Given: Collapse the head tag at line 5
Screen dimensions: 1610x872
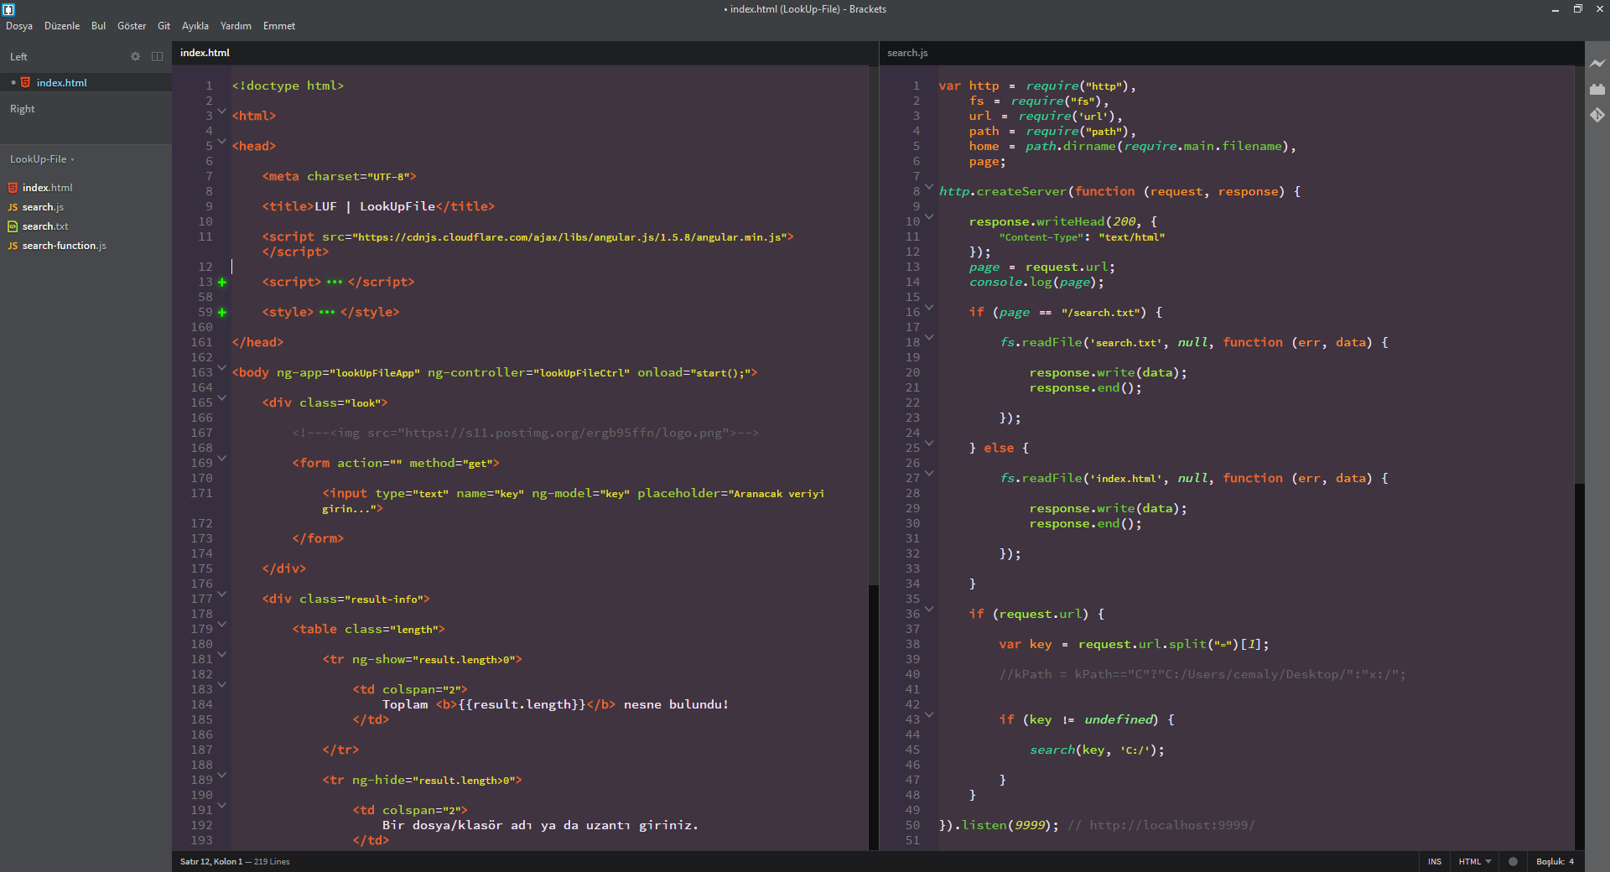Looking at the screenshot, I should click(222, 141).
